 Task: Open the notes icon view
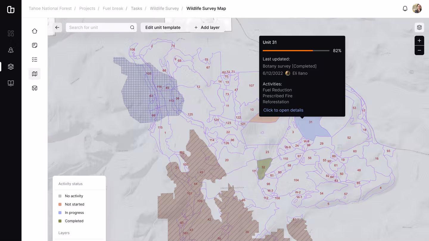(x=35, y=45)
